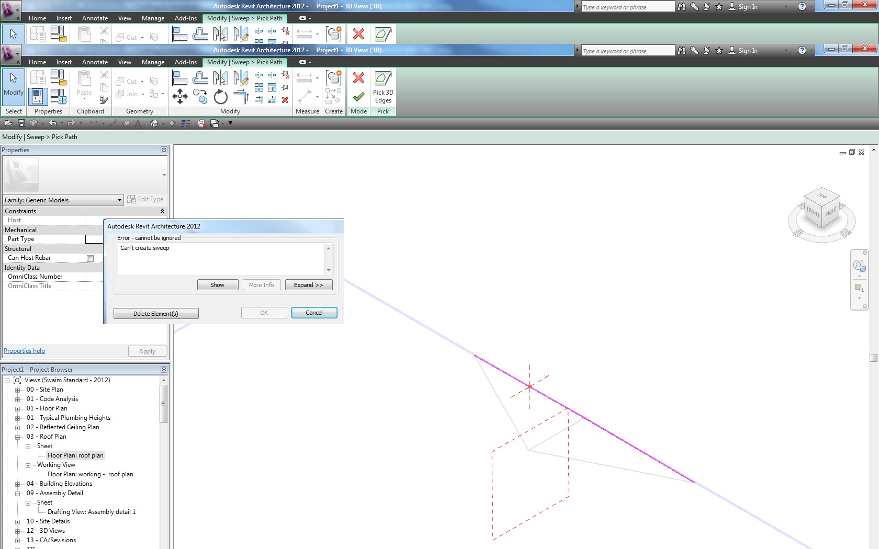Open the type selector dropdown arrow in Properties
Screen dimensions: 879x549
164,175
